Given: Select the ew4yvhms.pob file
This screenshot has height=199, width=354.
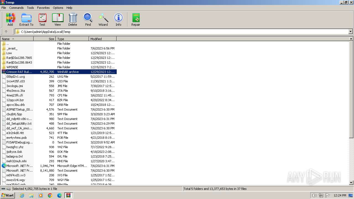Looking at the screenshot, I should 59,138.
